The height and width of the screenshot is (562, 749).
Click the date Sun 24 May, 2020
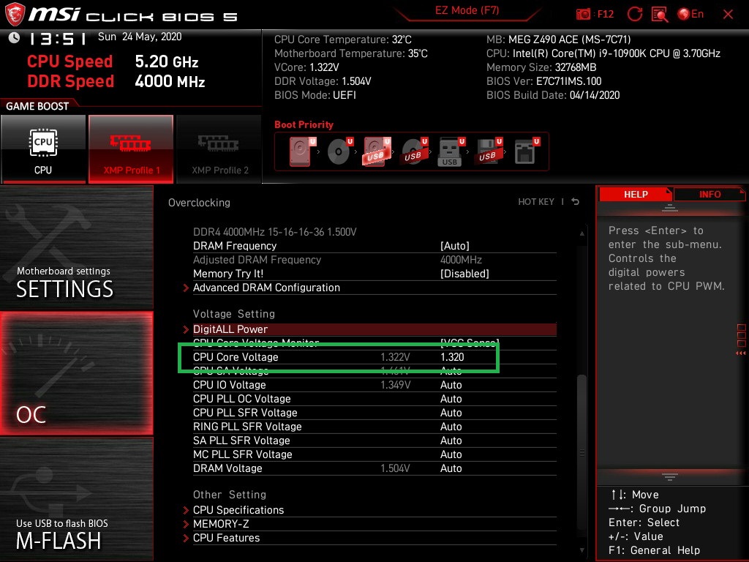(x=140, y=37)
